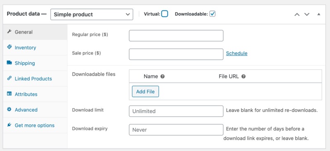330x151 pixels.
Task: Click the Download limit label
Action: tap(88, 110)
